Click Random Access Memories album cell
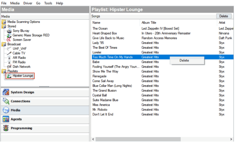The width and height of the screenshot is (236, 144). [x=159, y=38]
